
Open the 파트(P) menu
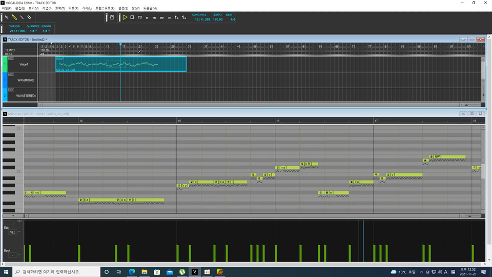tap(73, 8)
